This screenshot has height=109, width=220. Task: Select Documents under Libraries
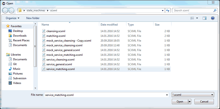pyautogui.click(x=20, y=59)
